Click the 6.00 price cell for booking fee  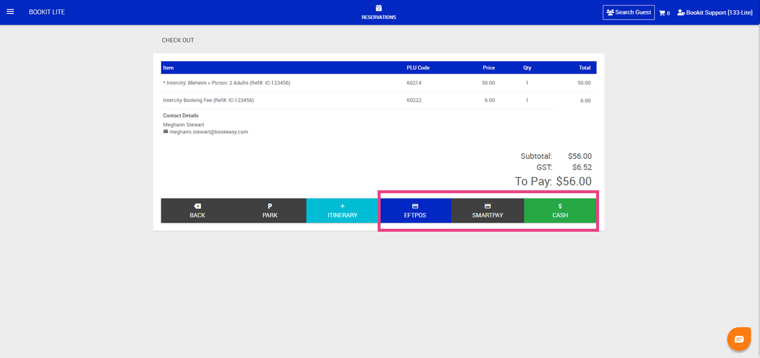[490, 100]
